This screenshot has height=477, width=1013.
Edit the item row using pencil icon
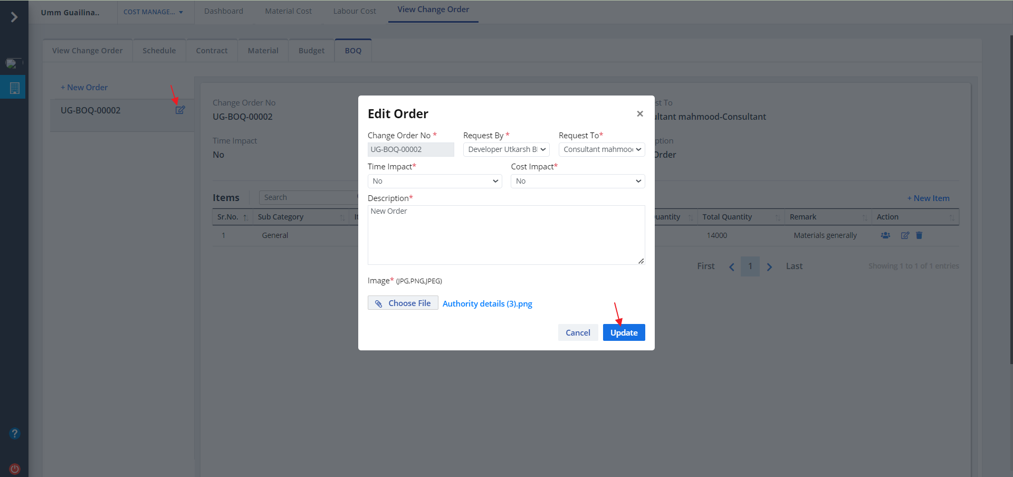[x=905, y=235]
